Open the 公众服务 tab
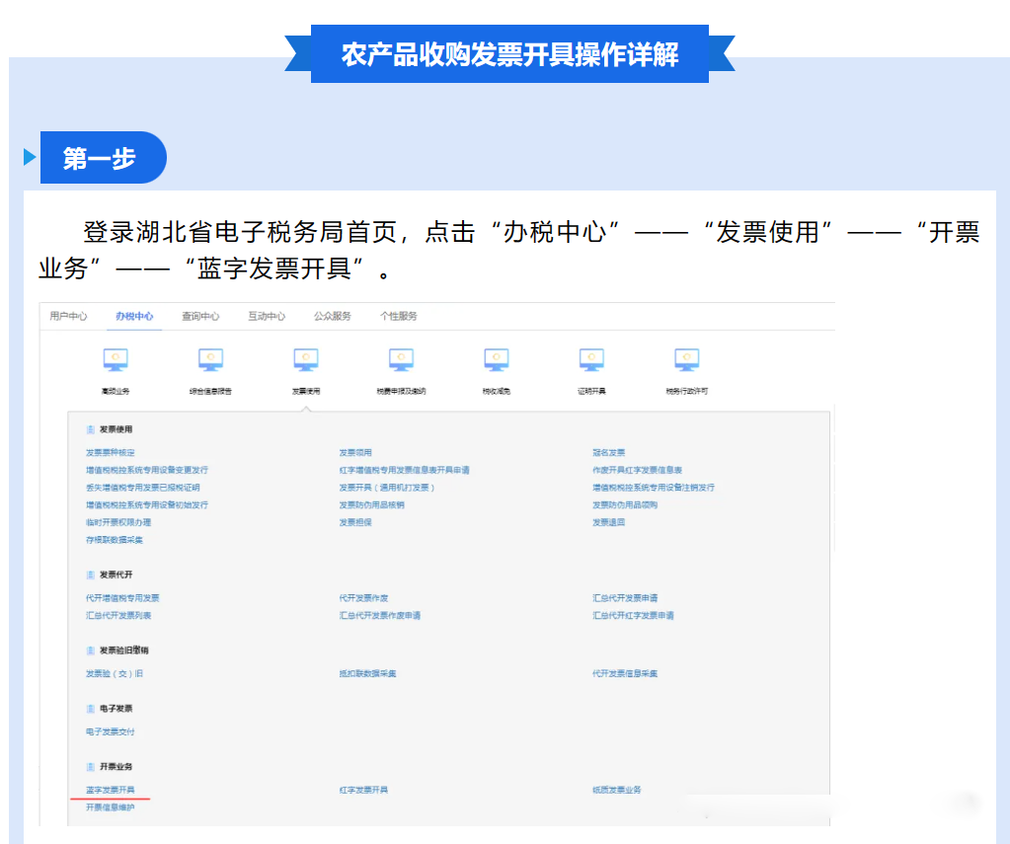Image resolution: width=1010 pixels, height=844 pixels. pyautogui.click(x=333, y=316)
